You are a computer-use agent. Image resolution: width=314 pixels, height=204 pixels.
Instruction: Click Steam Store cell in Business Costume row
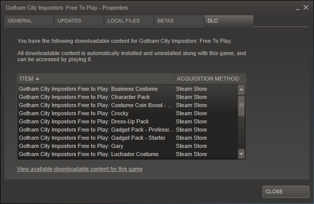[192, 89]
